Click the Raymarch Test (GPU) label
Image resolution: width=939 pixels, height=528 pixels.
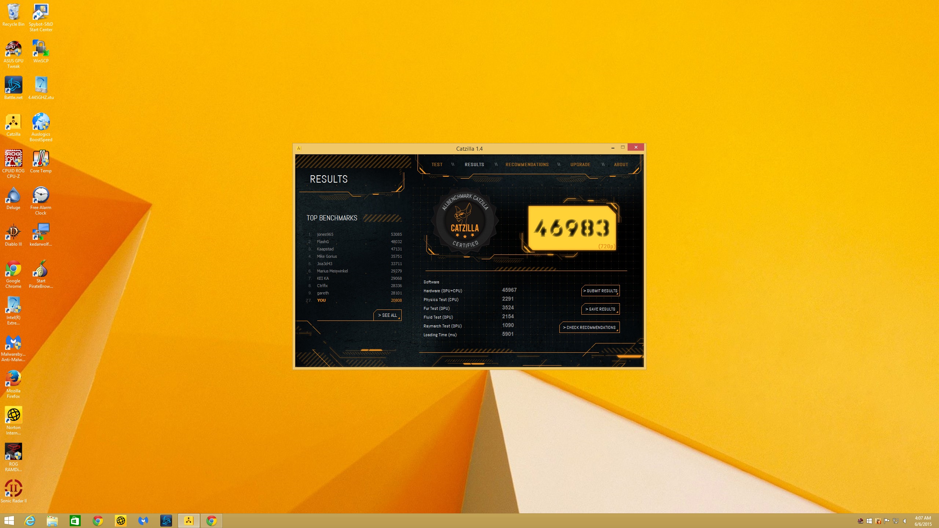pos(443,326)
